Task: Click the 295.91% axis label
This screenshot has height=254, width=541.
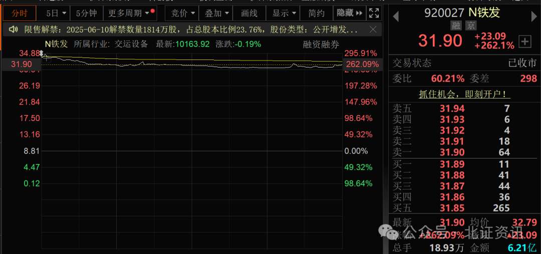Action: [361, 53]
